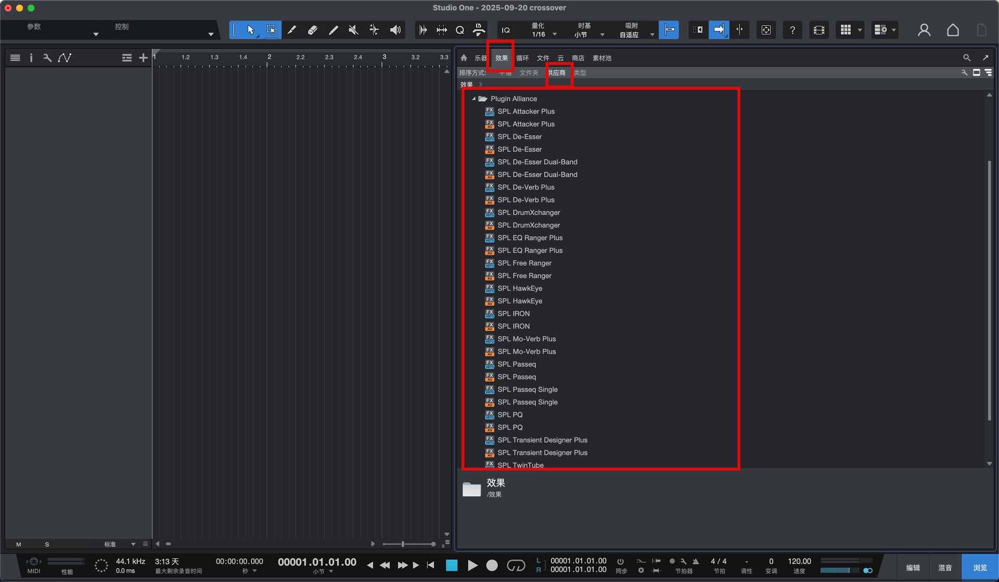This screenshot has height=582, width=999.
Task: Select the Range tool
Action: [x=272, y=30]
